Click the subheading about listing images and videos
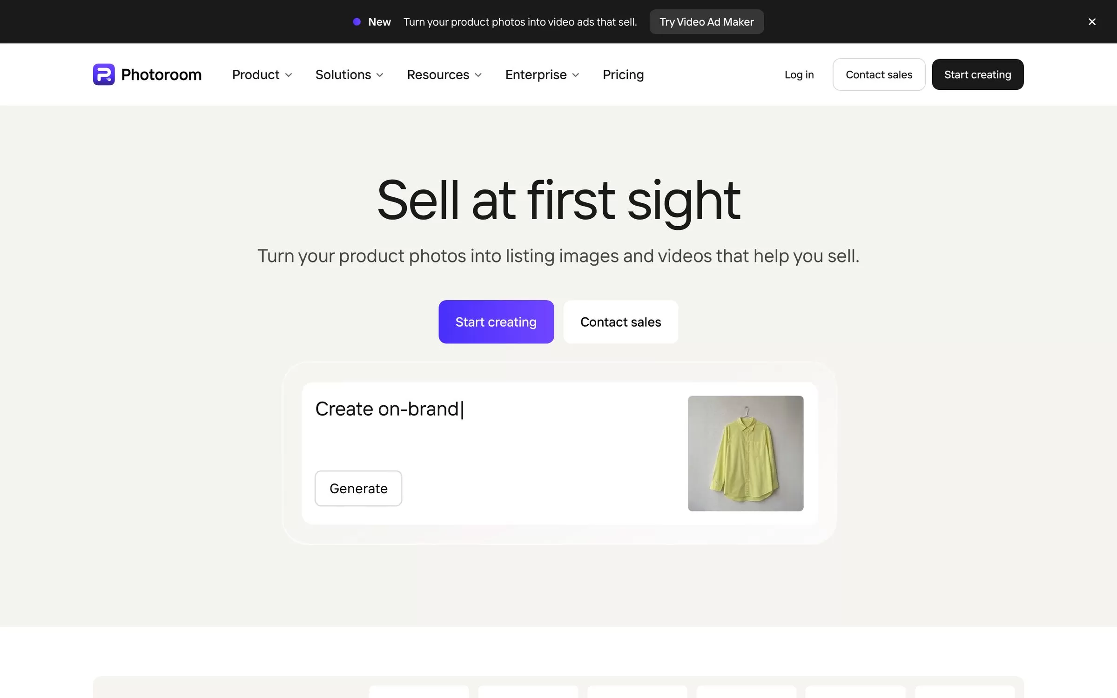 point(558,256)
